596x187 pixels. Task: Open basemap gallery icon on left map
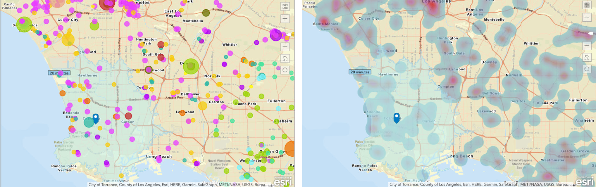[285, 6]
